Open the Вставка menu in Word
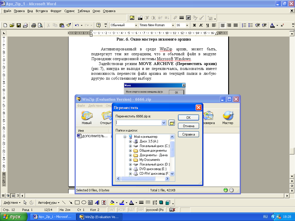This screenshot has width=295, height=221. (x=41, y=11)
